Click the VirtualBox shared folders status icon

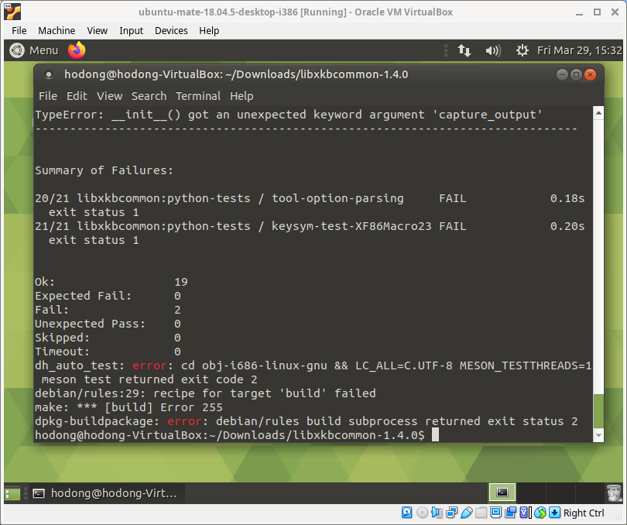(x=481, y=513)
